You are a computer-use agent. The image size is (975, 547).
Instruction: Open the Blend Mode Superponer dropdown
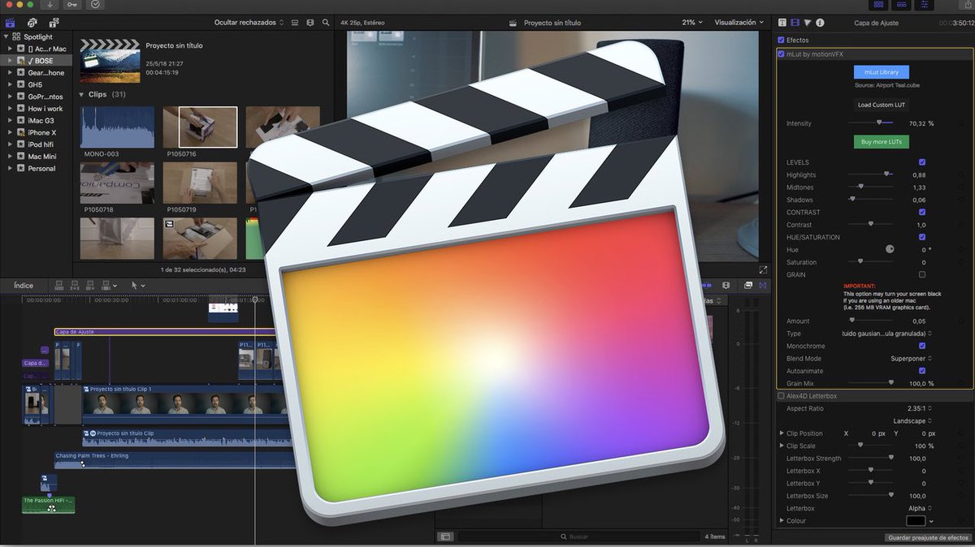pyautogui.click(x=911, y=359)
